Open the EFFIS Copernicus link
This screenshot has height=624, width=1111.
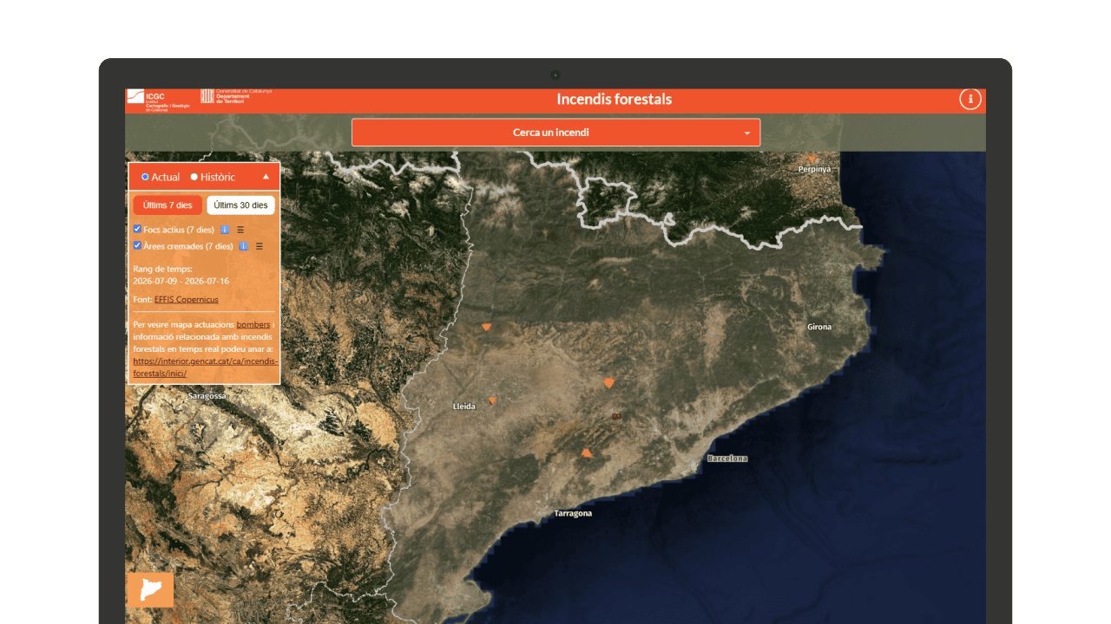[187, 300]
